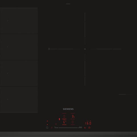Tap the timer clock symbol
The image size is (137, 137).
[89, 128]
